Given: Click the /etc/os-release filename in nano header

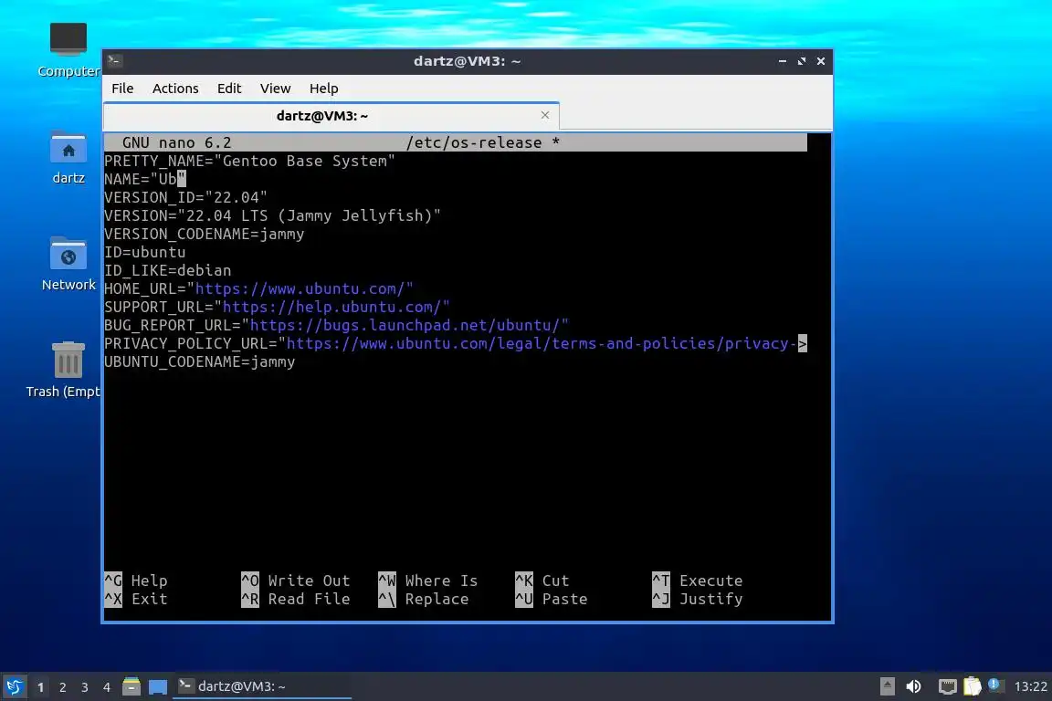Looking at the screenshot, I should pos(474,142).
